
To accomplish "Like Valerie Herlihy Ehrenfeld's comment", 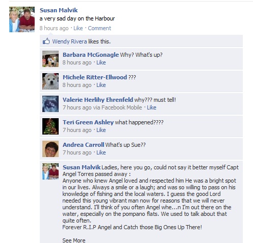I will tap(151, 107).
